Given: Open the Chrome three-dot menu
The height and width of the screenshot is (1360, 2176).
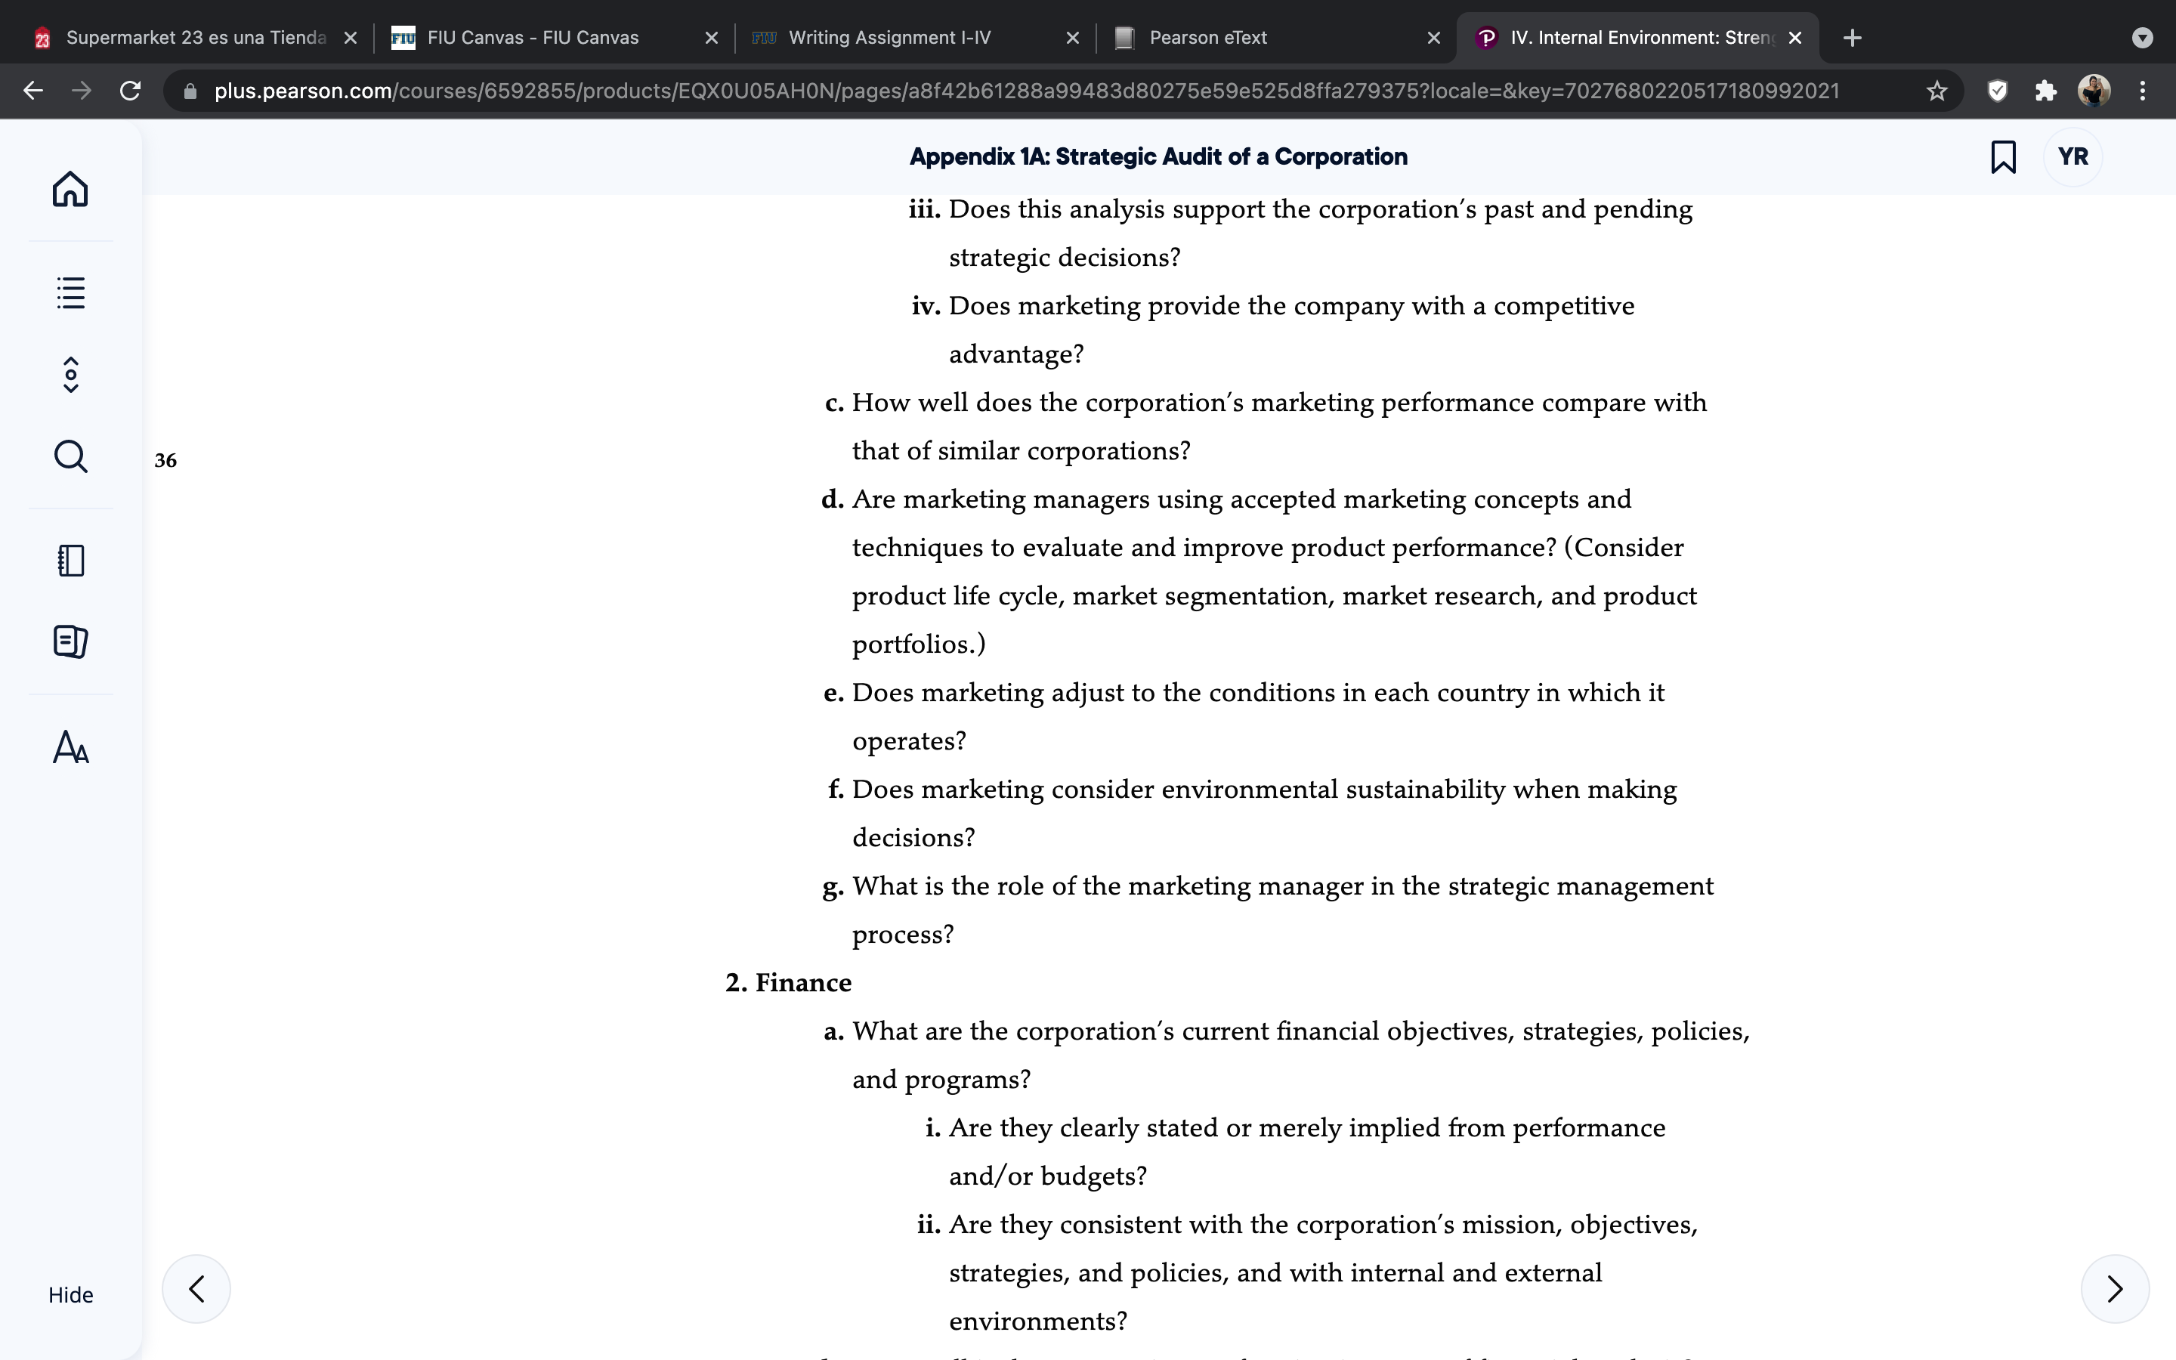Looking at the screenshot, I should (2143, 91).
